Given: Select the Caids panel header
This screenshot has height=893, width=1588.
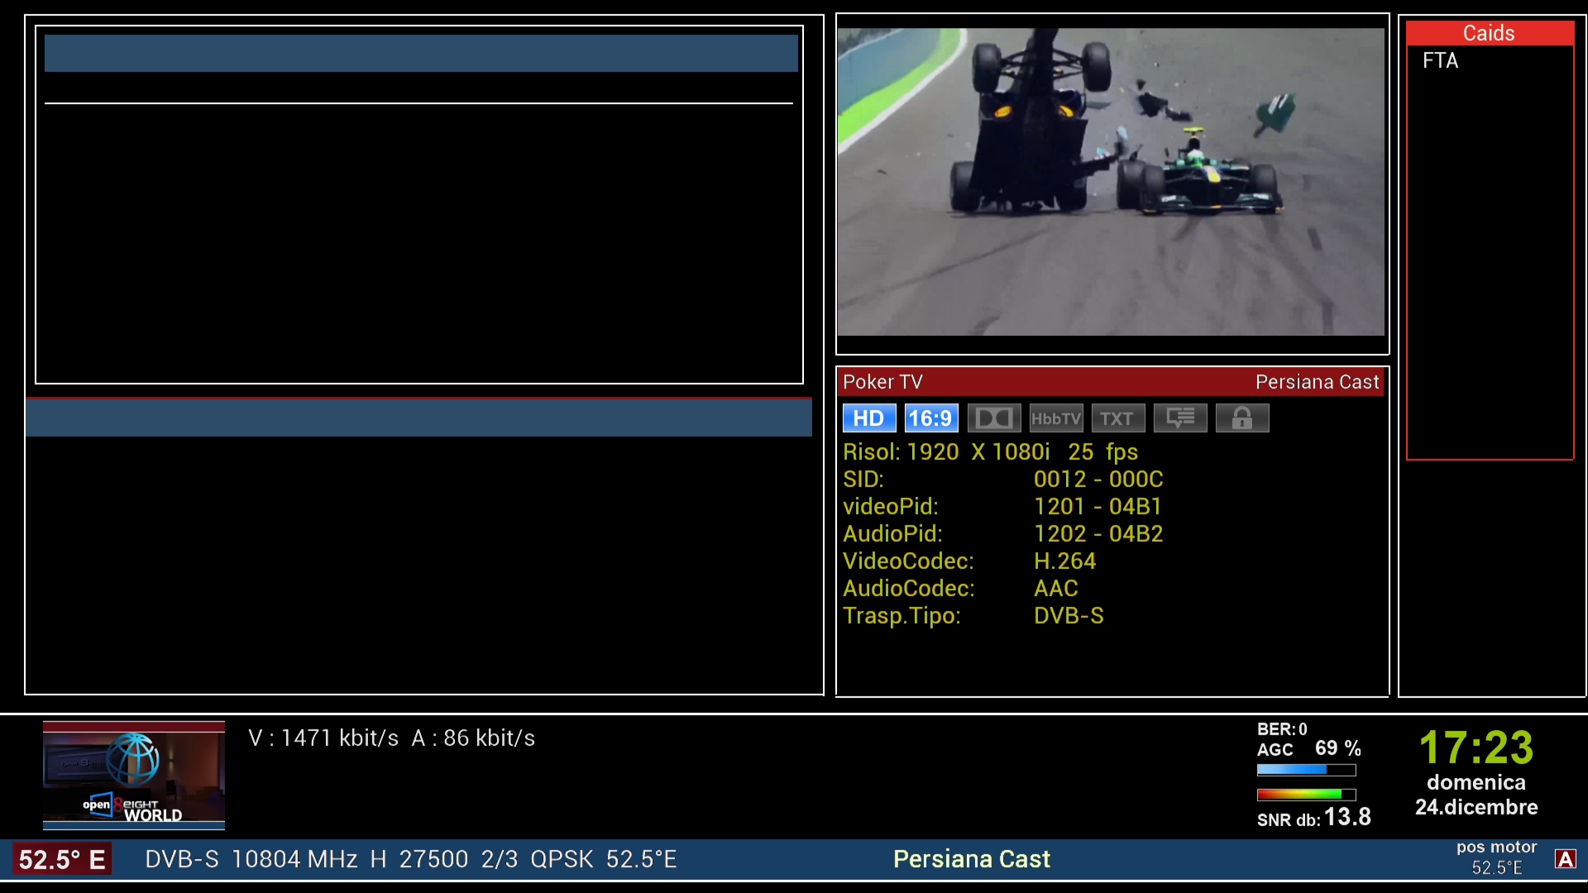Looking at the screenshot, I should pyautogui.click(x=1490, y=33).
